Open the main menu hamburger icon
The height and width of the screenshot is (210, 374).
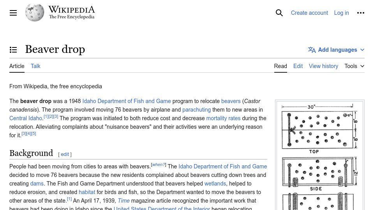13,13
